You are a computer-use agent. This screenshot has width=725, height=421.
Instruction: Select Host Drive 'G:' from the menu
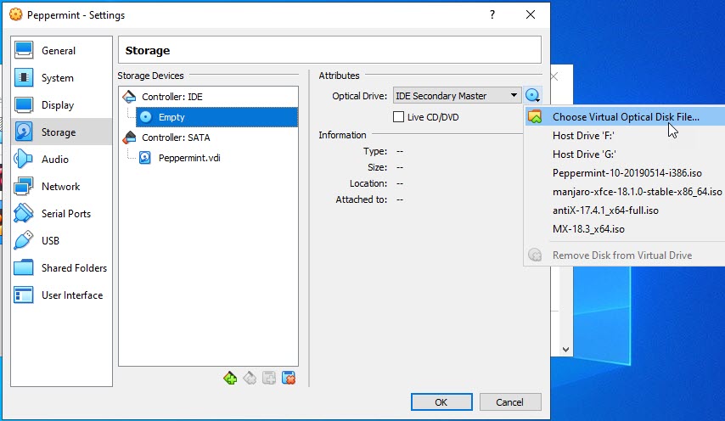(x=625, y=154)
